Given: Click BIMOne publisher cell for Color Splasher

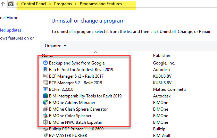Looking at the screenshot, I should click(160, 116).
